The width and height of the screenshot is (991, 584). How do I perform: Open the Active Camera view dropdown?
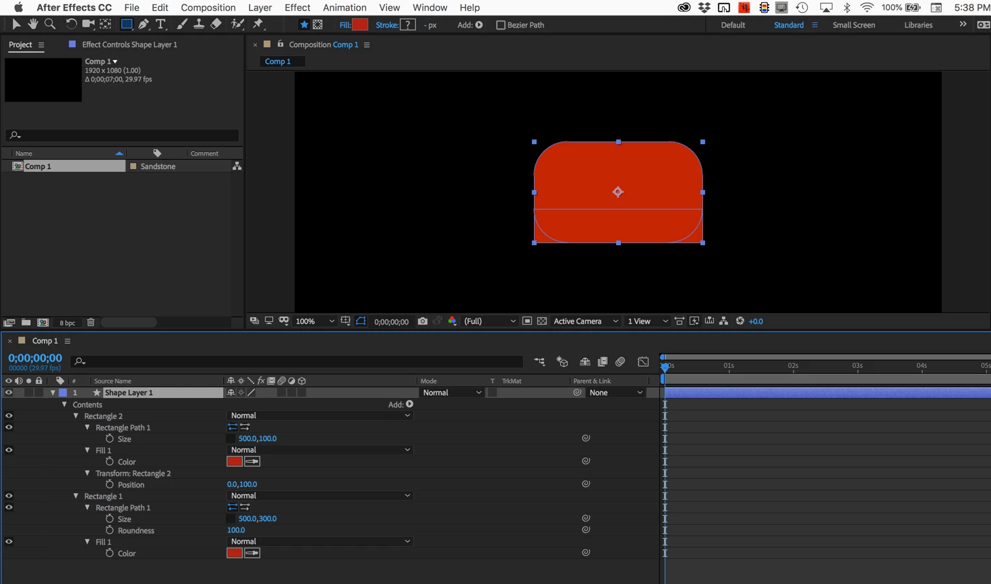pos(585,321)
